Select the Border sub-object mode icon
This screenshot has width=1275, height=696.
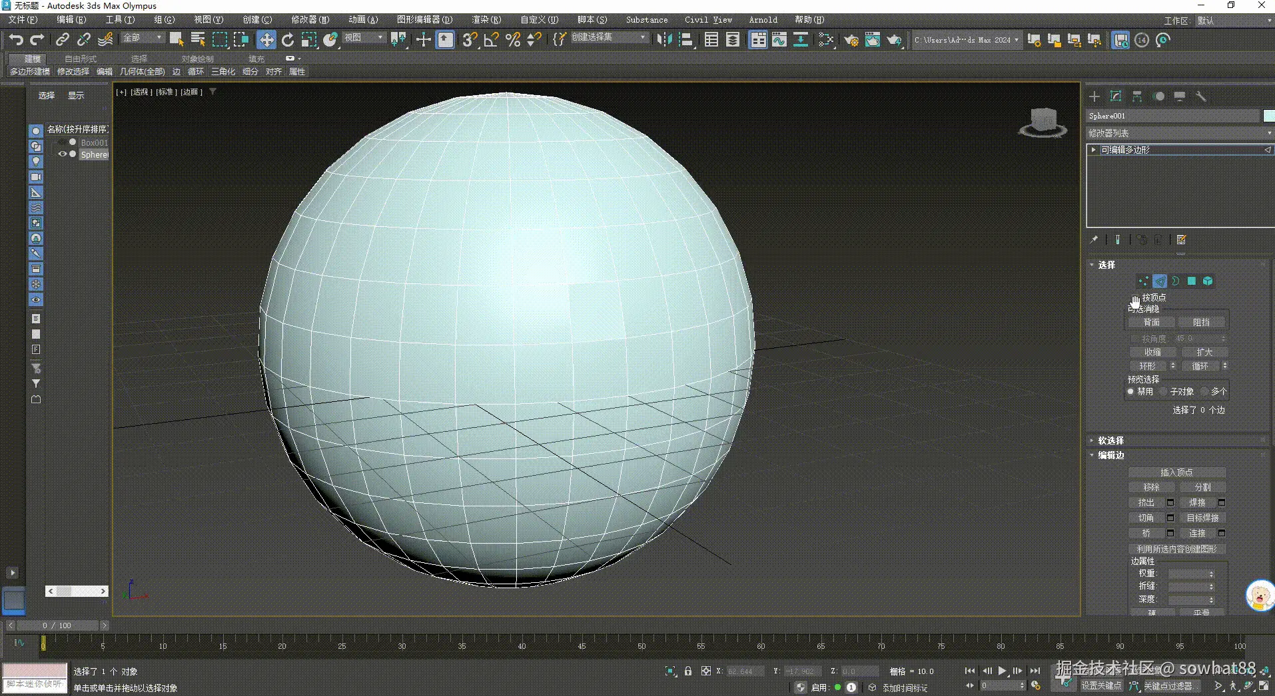point(1175,281)
